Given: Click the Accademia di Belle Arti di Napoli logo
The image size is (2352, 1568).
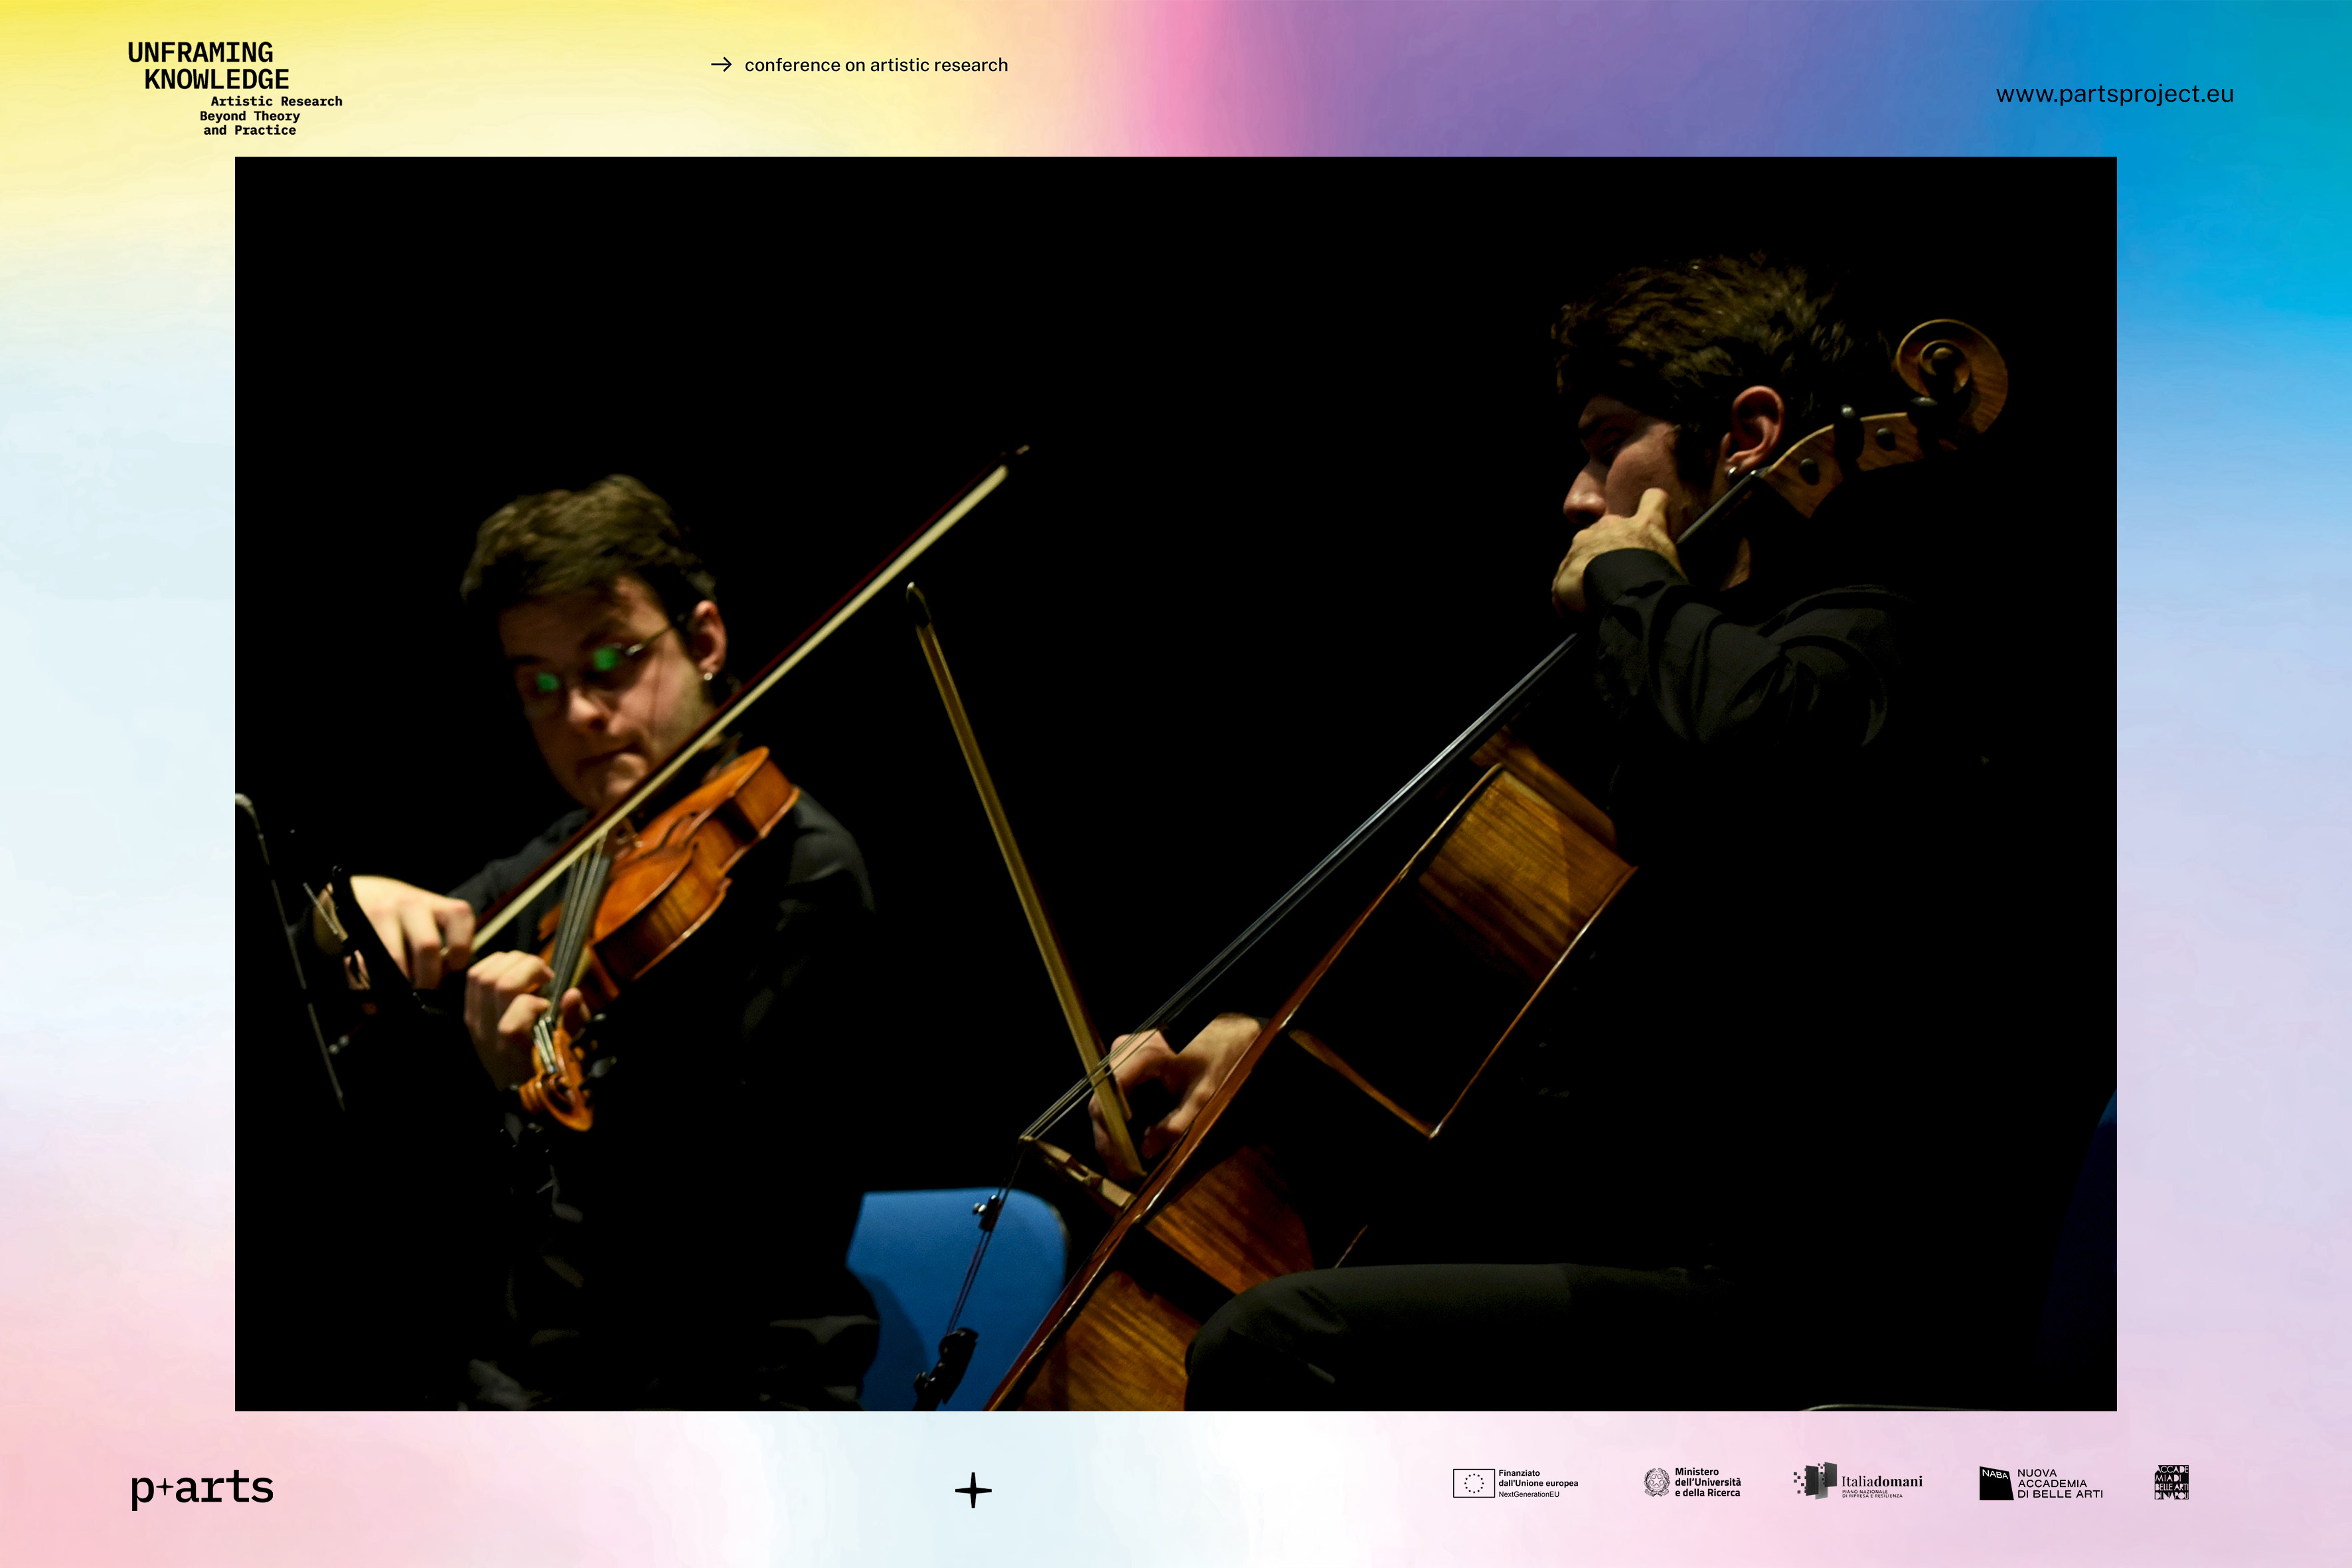Looking at the screenshot, I should [2171, 1483].
